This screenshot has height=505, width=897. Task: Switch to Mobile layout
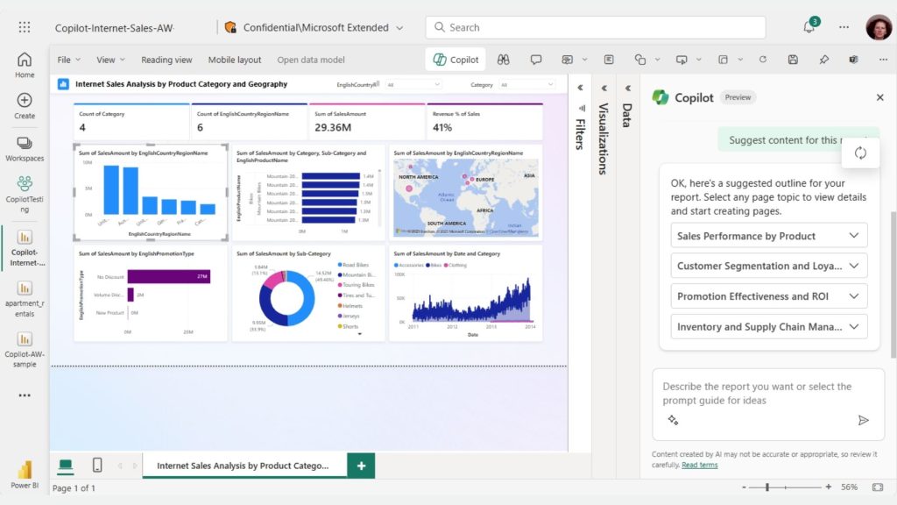tap(235, 60)
